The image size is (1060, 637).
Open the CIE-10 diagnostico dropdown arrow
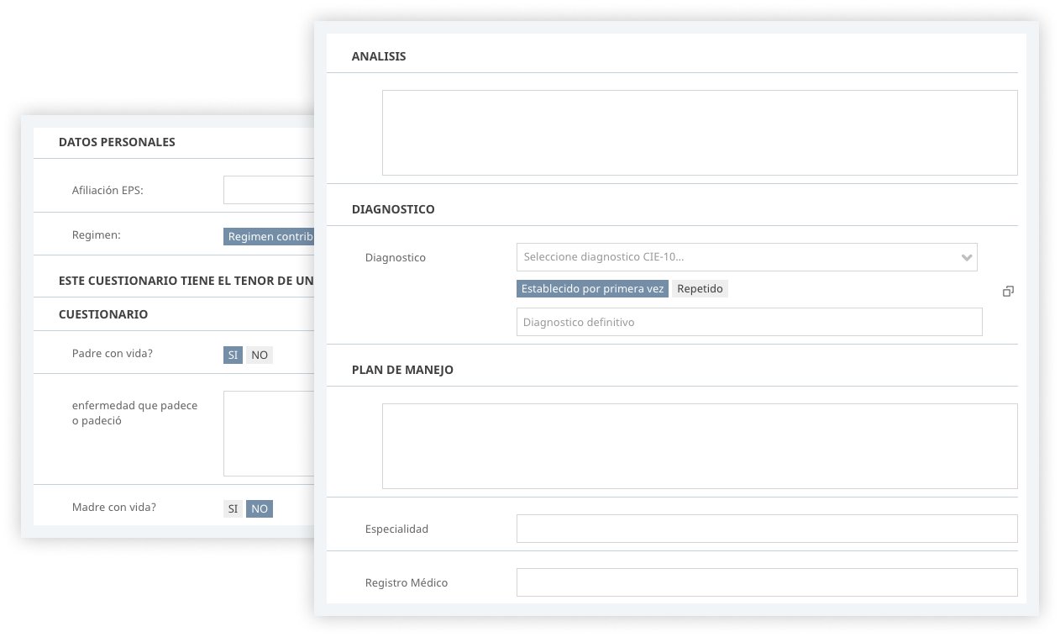pyautogui.click(x=967, y=257)
